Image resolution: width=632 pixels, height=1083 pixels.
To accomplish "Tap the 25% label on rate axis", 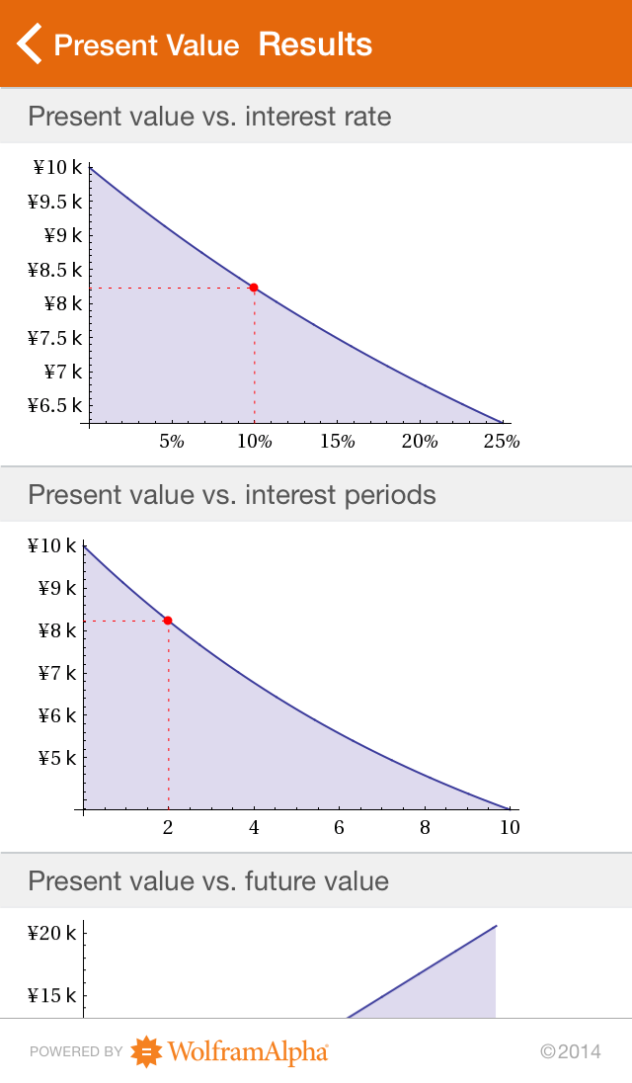I will click(x=502, y=442).
